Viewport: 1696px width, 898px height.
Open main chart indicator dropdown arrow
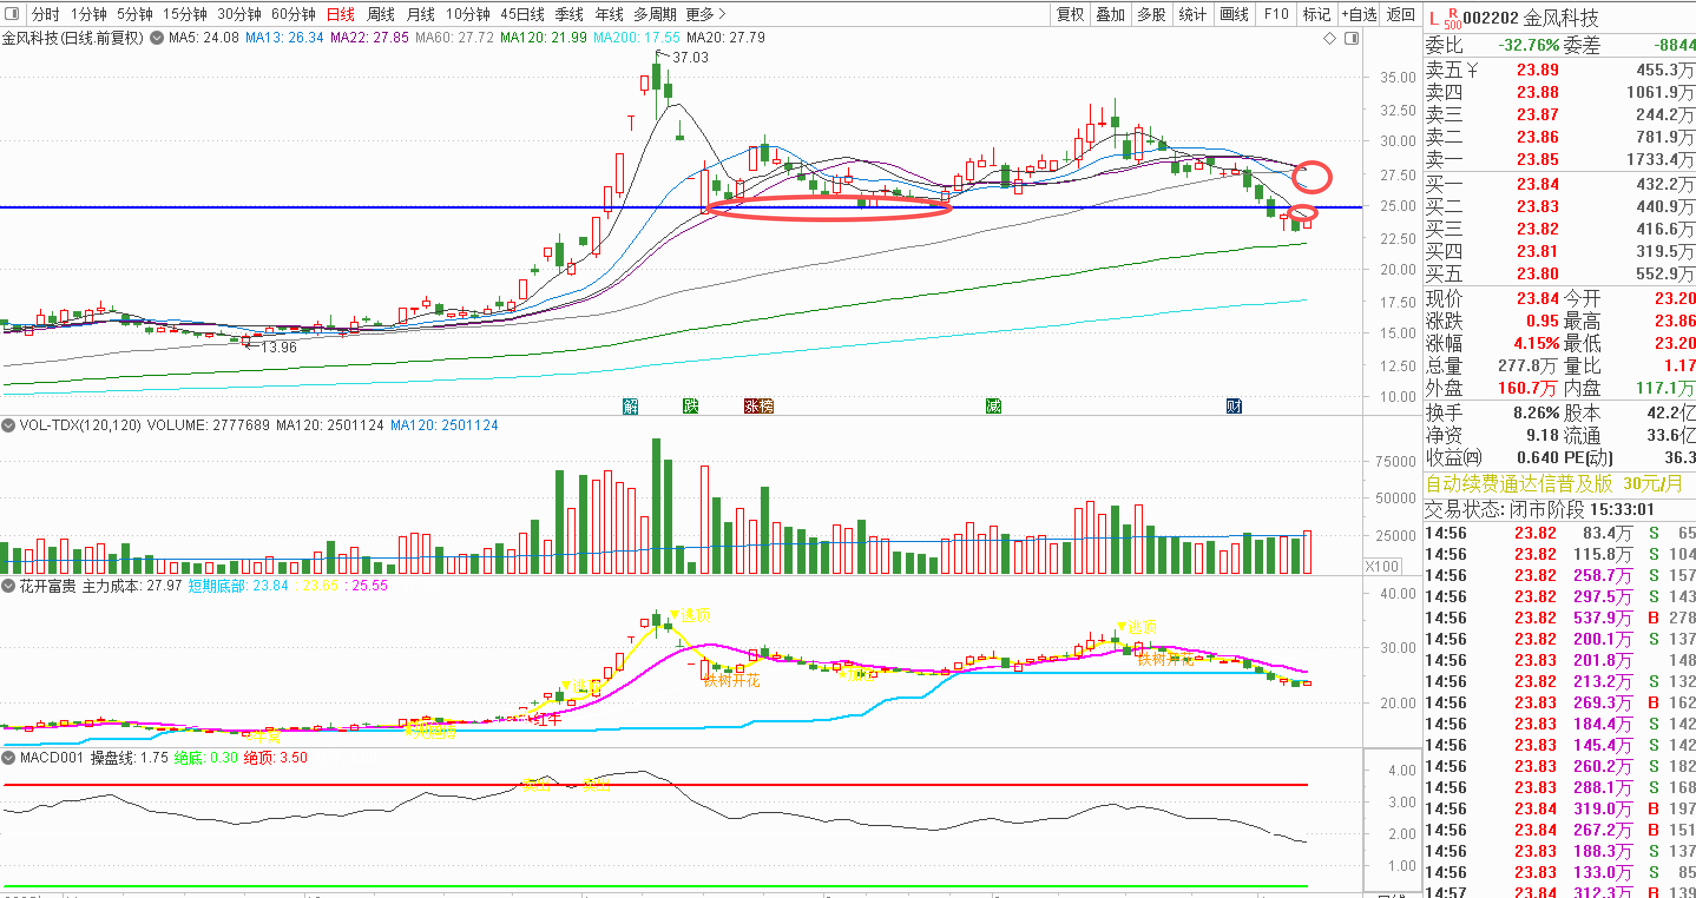tap(157, 38)
